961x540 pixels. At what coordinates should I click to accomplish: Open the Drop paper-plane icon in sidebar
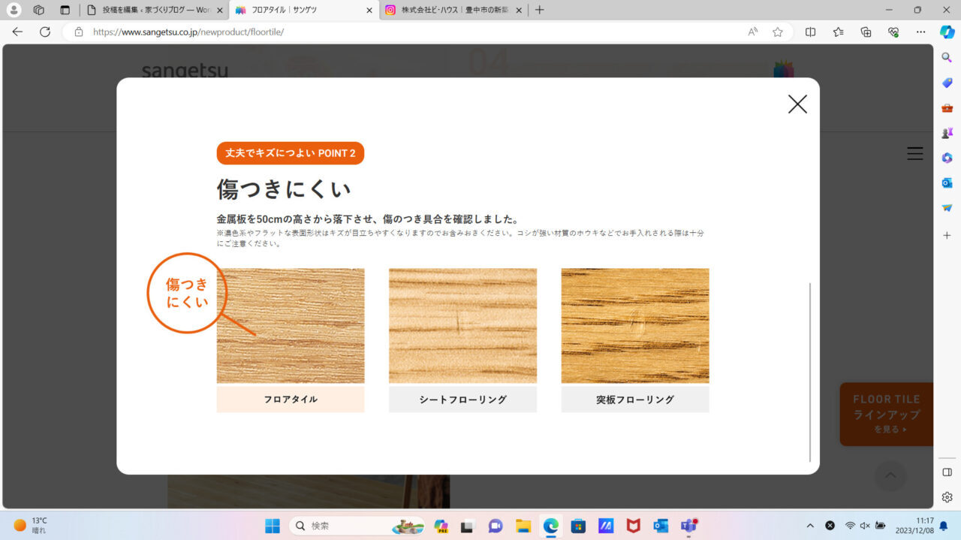[x=947, y=208]
